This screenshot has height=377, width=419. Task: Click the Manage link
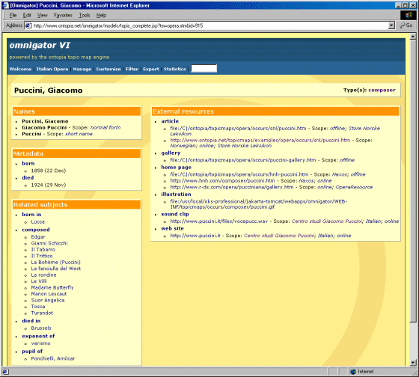point(82,69)
